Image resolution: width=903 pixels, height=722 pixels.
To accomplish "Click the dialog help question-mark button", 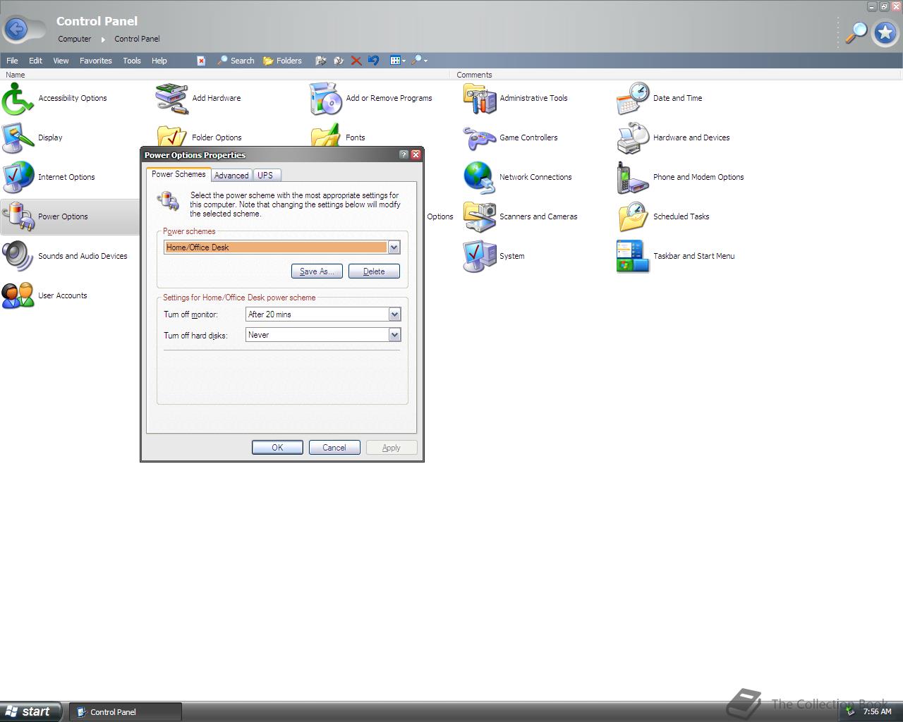I will pos(404,154).
